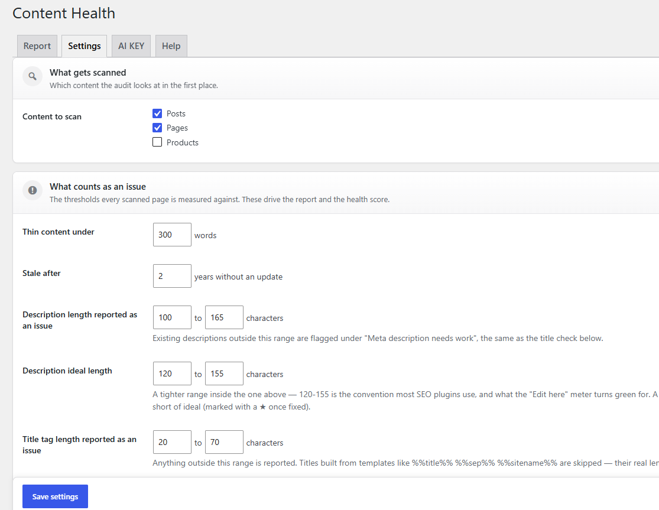Click the A tighter range inside hint text
The image size is (659, 510).
pos(405,400)
